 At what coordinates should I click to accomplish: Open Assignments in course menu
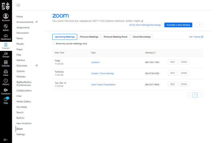coord(23,27)
